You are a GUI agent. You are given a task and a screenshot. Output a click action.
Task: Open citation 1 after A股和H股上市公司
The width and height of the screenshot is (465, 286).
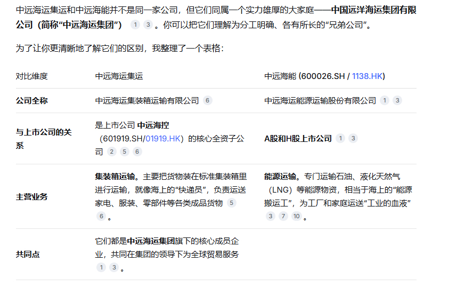click(340, 138)
